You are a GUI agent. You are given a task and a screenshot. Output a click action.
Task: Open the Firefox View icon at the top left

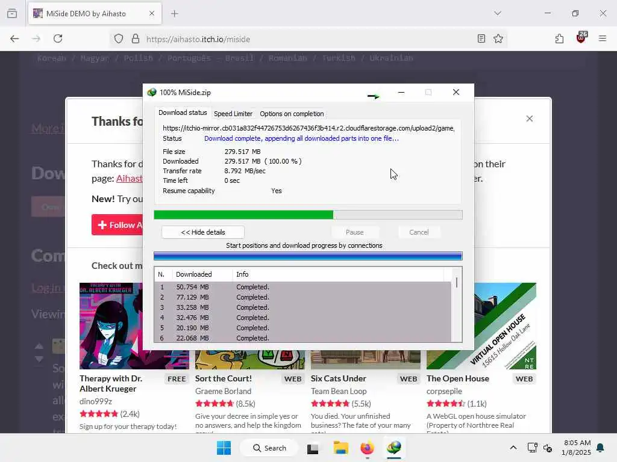(12, 13)
